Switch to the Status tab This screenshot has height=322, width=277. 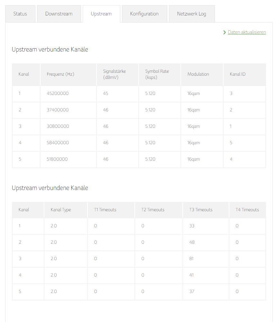click(20, 14)
